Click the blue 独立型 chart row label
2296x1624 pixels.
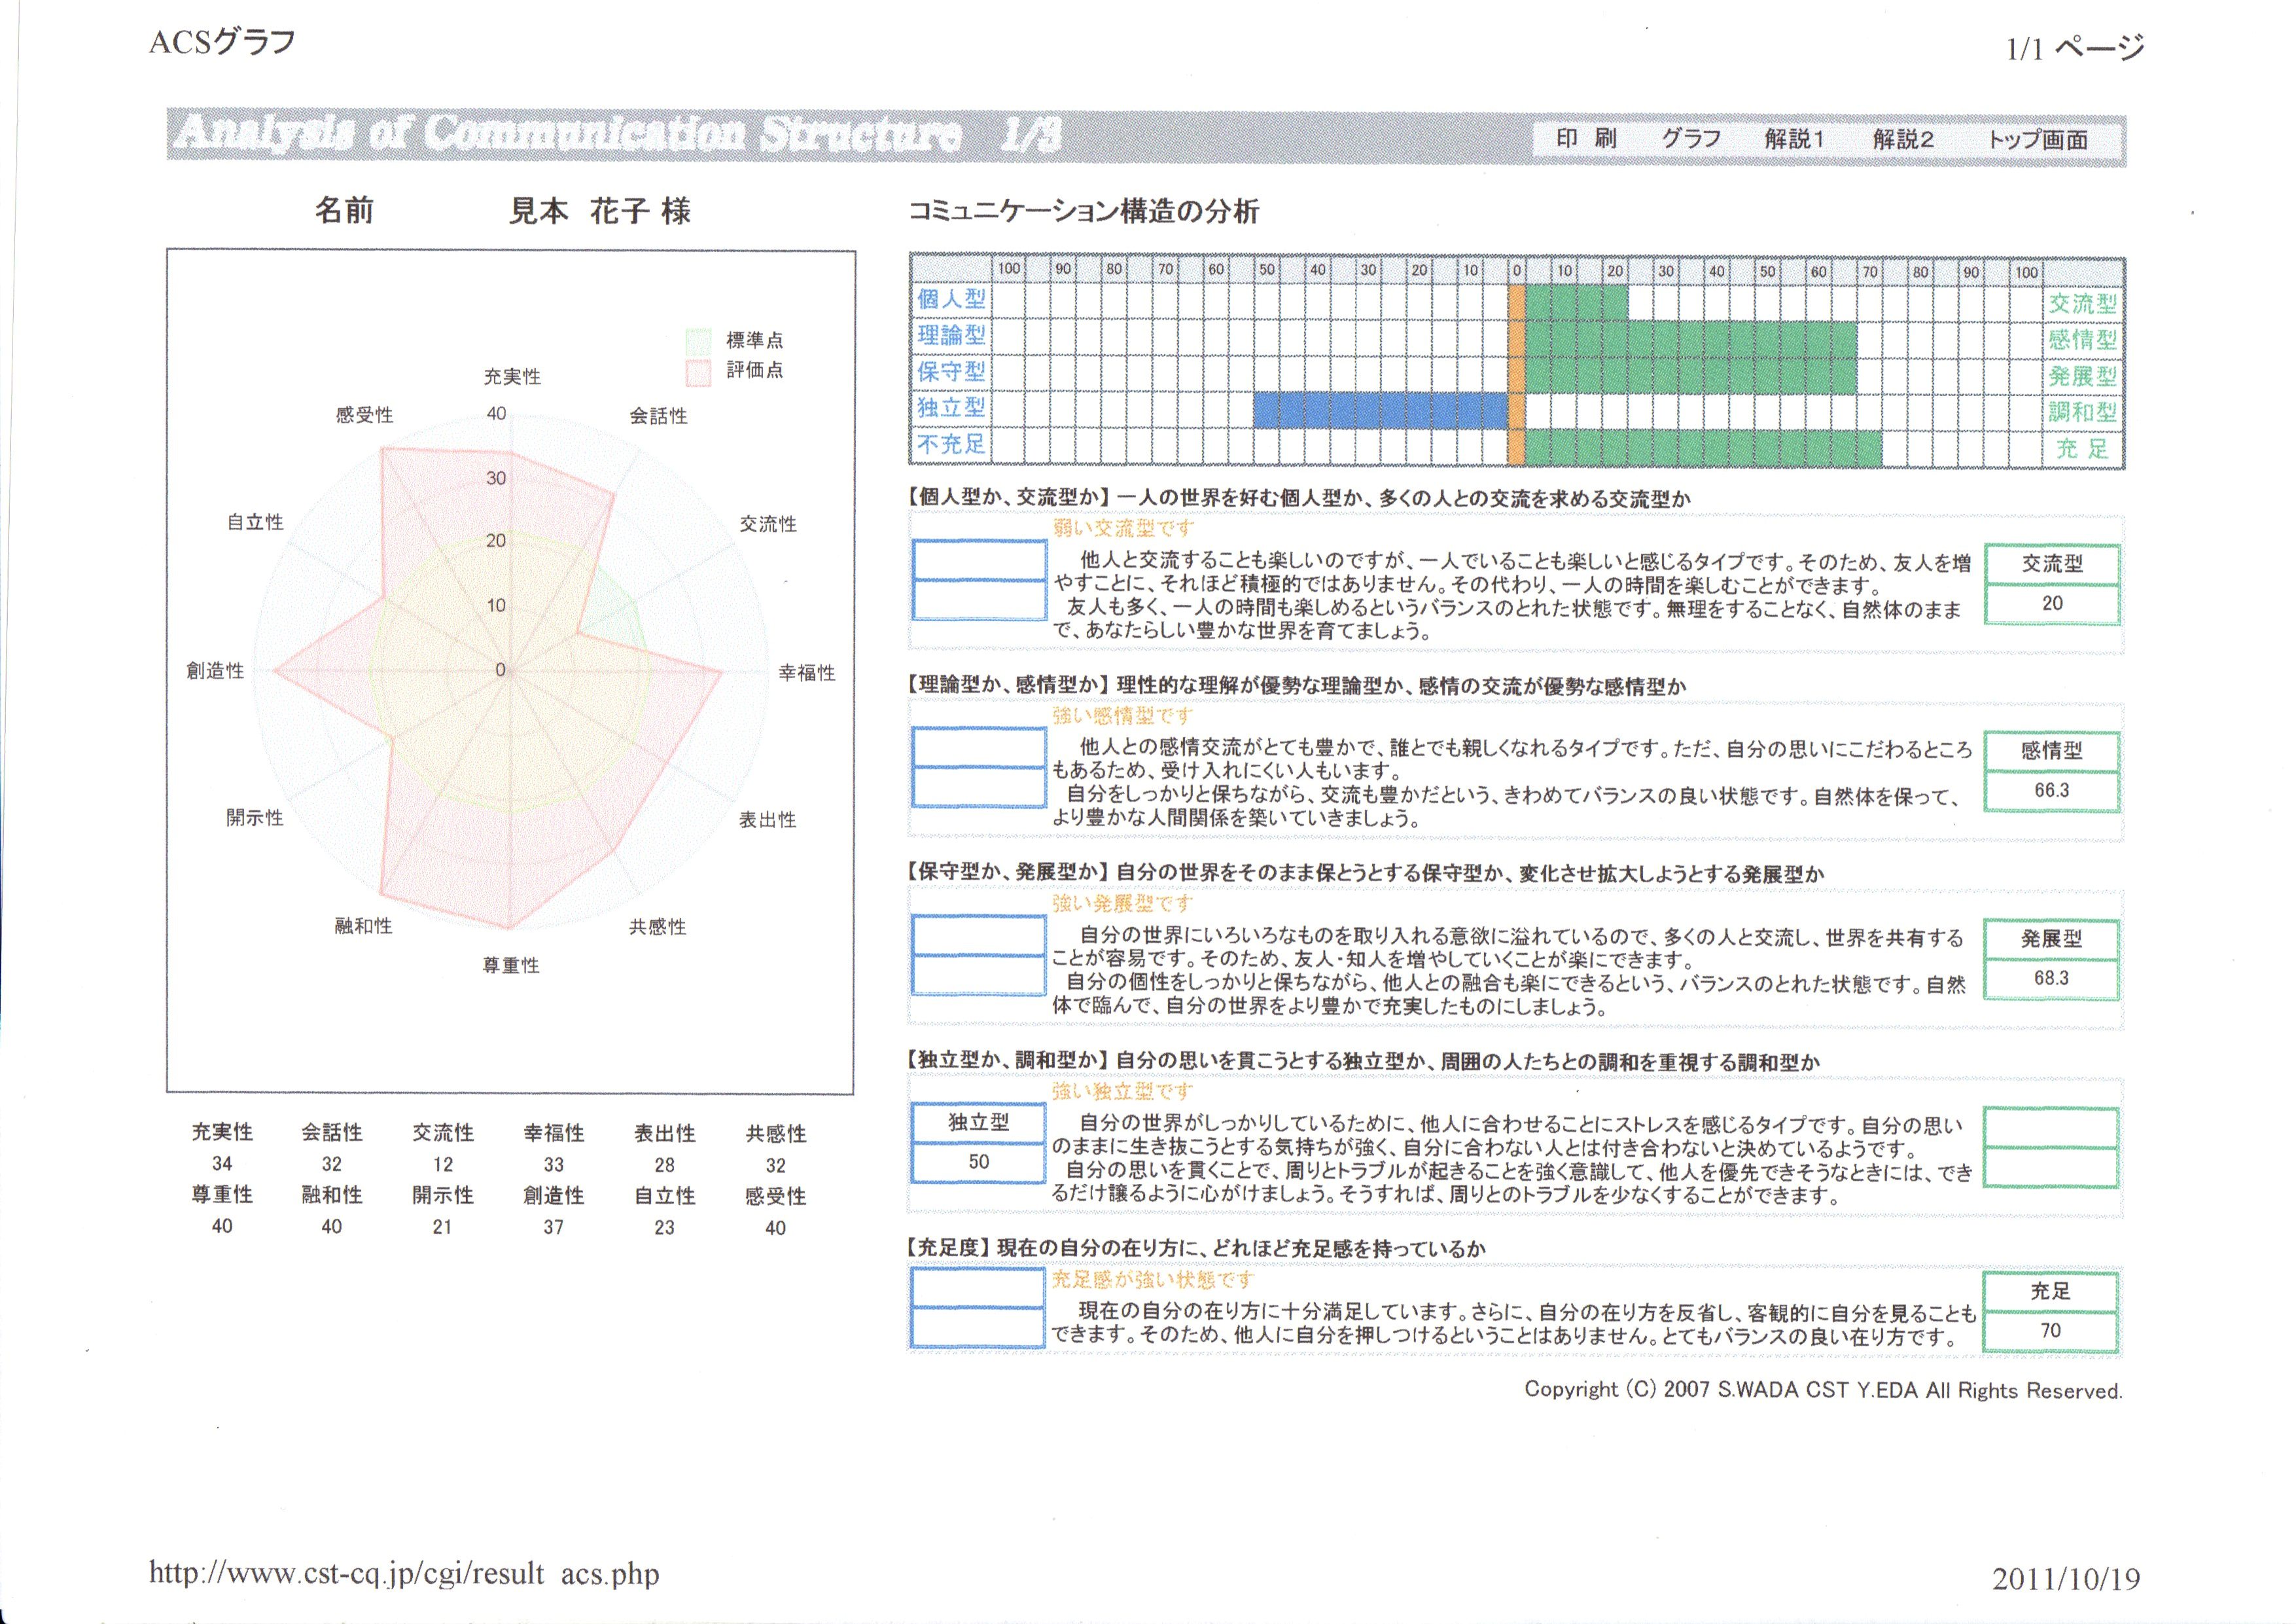pos(951,407)
